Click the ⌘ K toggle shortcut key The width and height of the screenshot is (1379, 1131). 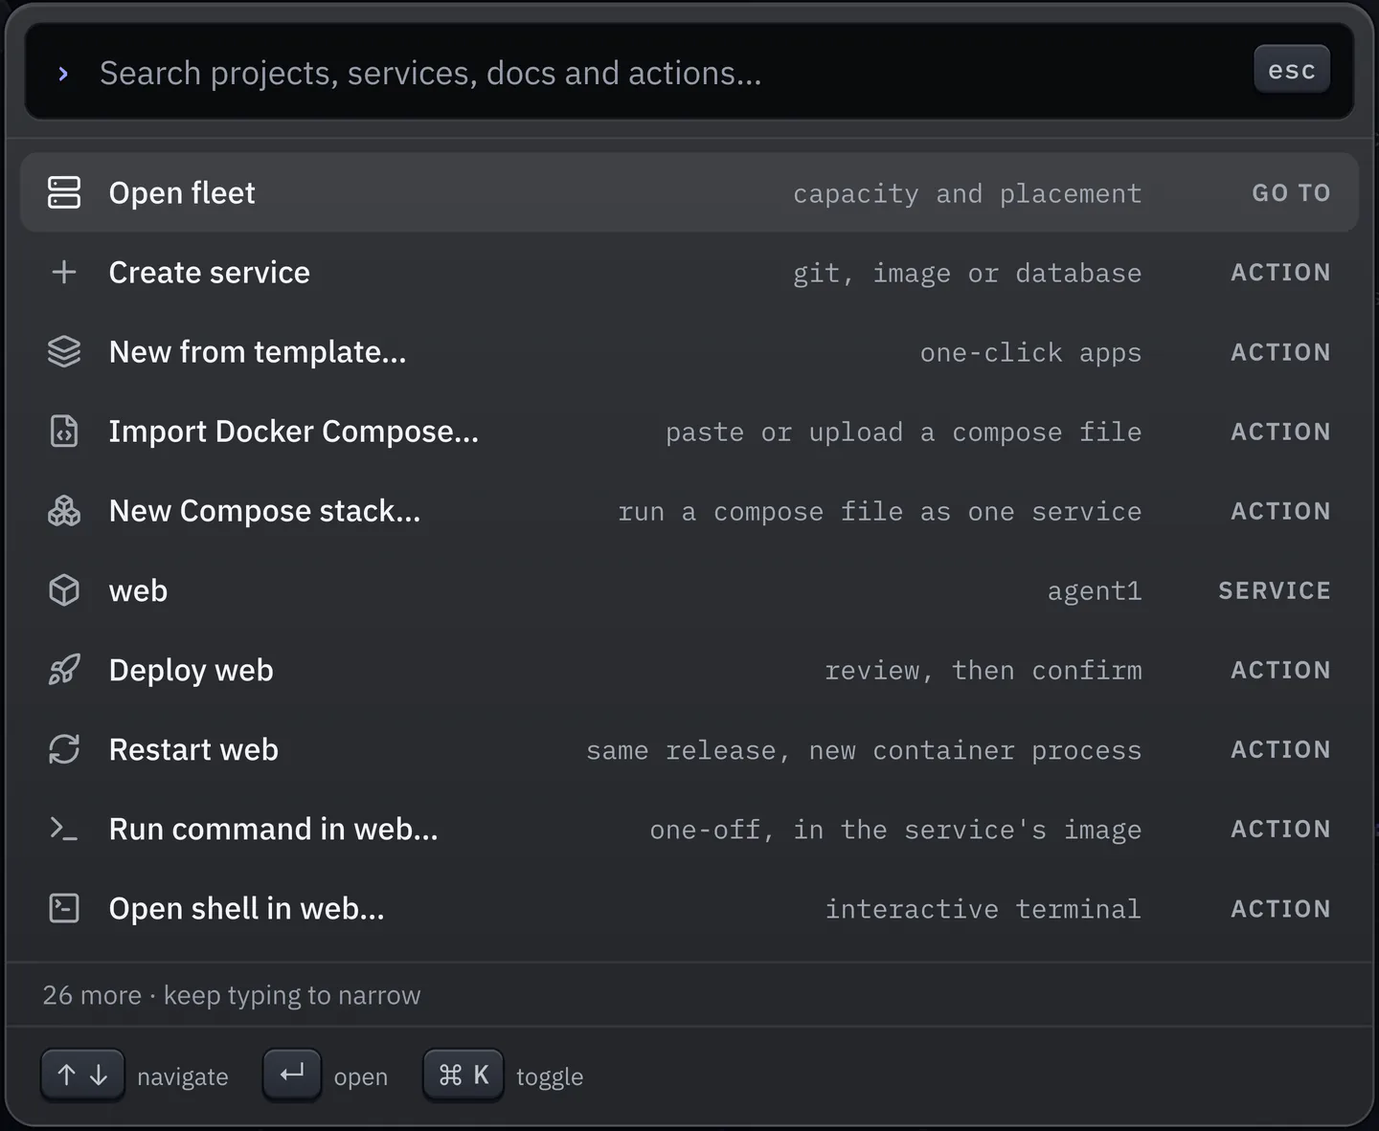(463, 1076)
